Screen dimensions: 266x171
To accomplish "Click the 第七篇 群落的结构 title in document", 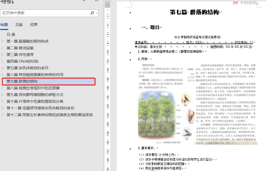I will coord(195,12).
